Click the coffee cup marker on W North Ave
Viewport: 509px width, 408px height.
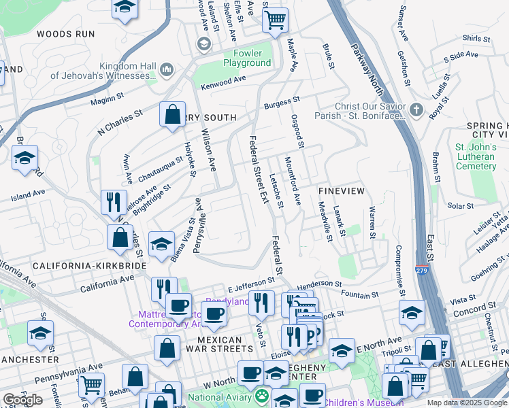pos(250,374)
